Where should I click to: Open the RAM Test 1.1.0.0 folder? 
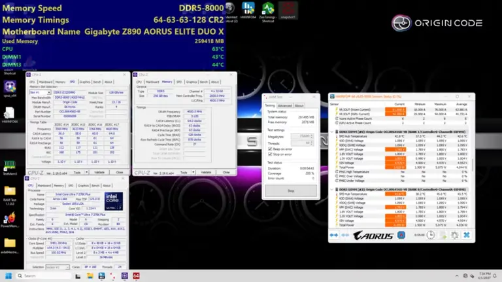point(10,196)
